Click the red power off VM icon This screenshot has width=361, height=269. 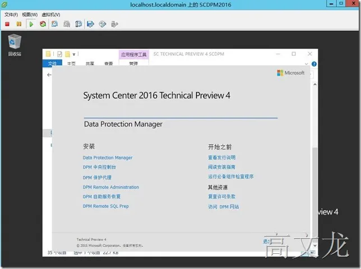tap(7, 24)
